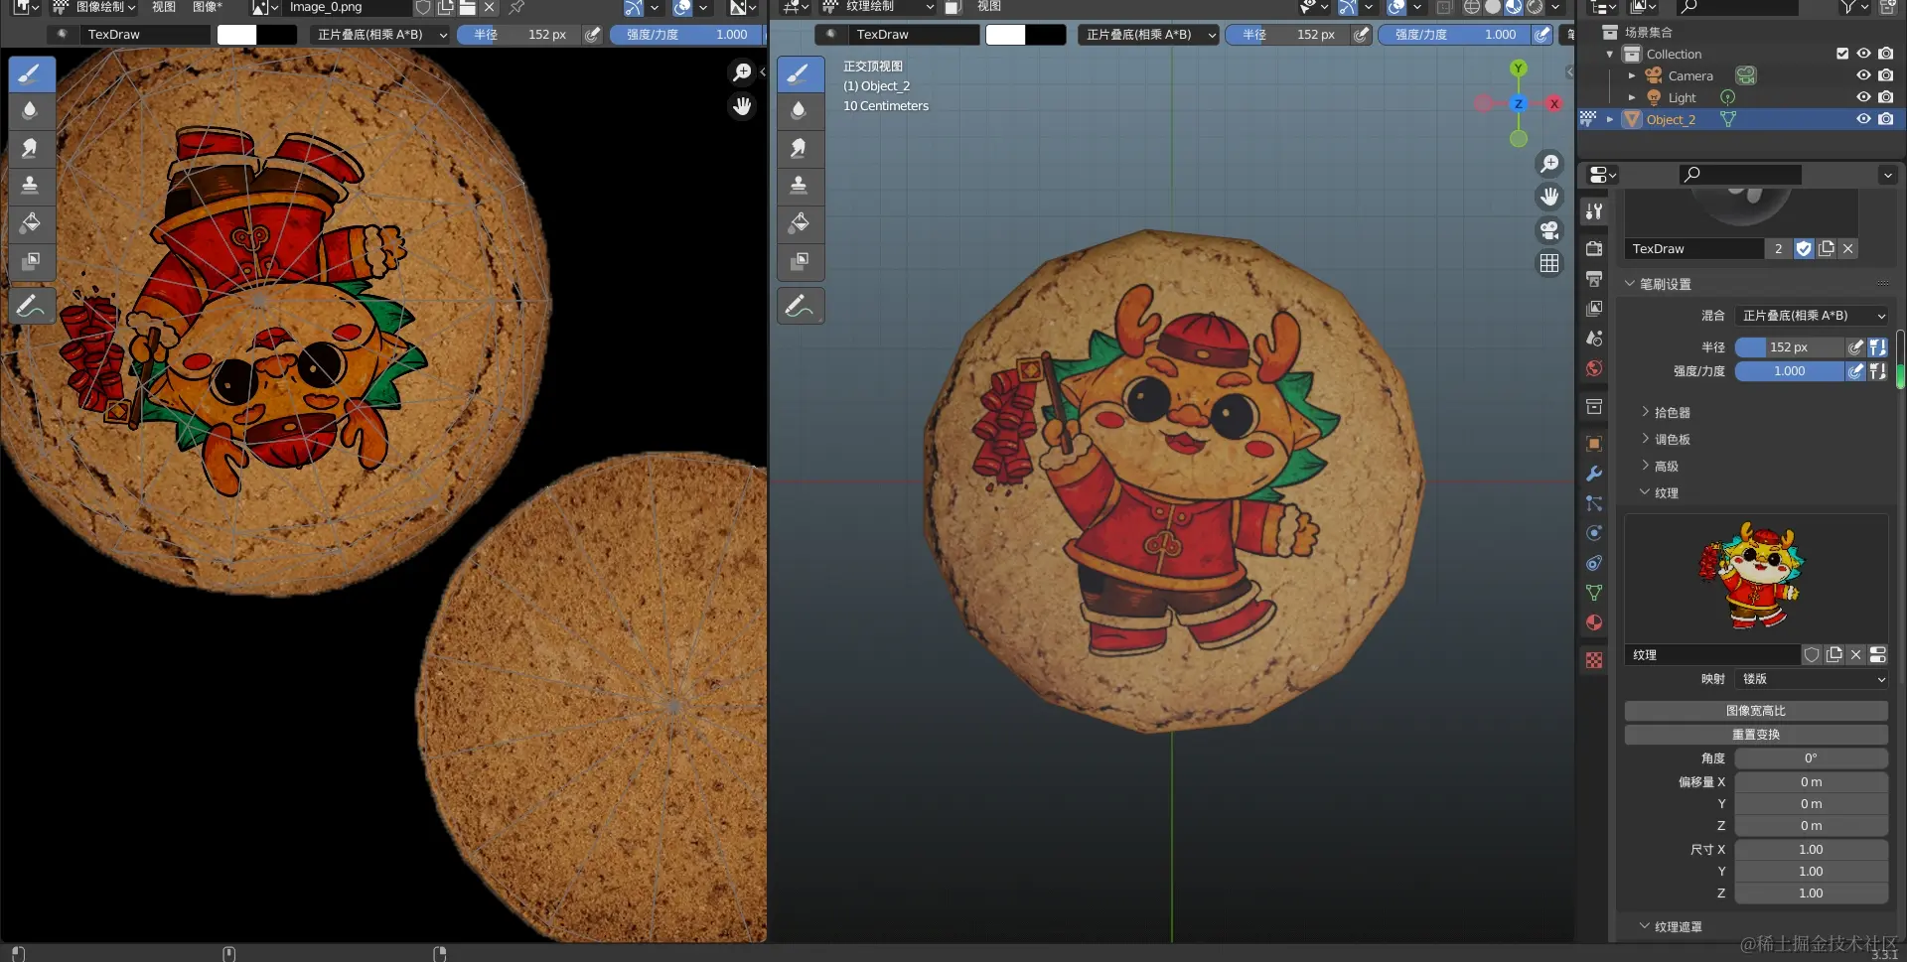
Task: Select the Soften tool in 3D viewport
Action: [800, 110]
